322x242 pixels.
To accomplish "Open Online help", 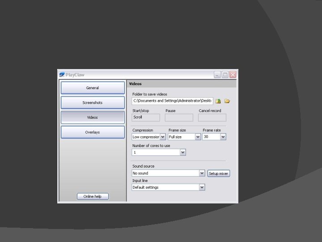I will [93, 196].
